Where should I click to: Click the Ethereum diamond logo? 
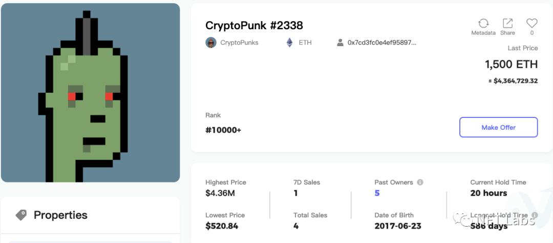tap(289, 43)
